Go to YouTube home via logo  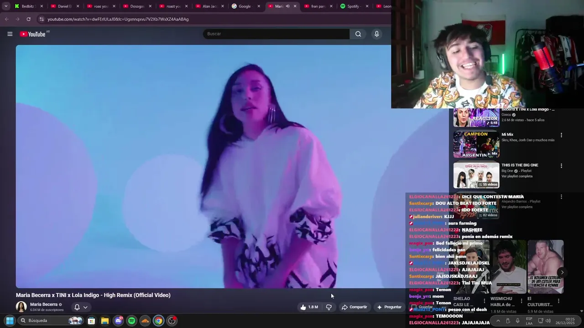33,34
